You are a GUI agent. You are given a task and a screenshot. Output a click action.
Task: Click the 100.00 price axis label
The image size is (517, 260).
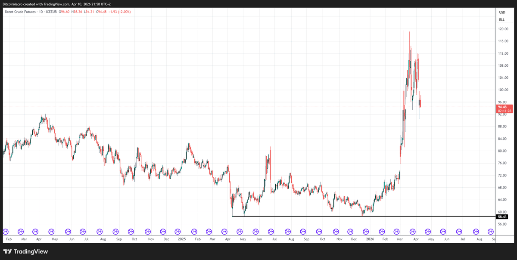pyautogui.click(x=504, y=90)
